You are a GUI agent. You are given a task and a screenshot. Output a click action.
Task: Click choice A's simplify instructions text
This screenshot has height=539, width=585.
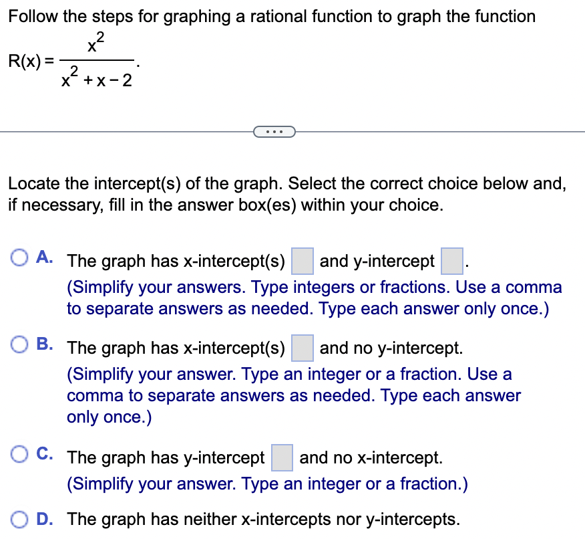[x=314, y=298]
